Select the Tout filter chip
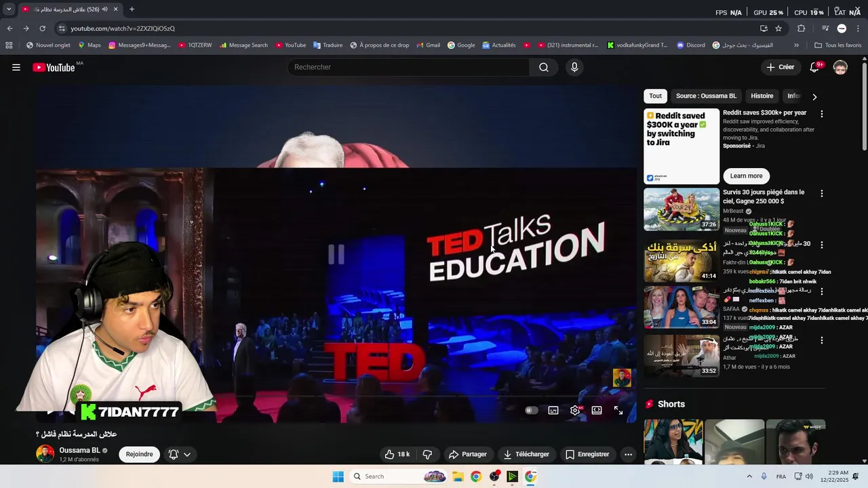The image size is (868, 488). click(x=655, y=96)
